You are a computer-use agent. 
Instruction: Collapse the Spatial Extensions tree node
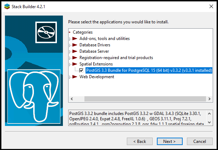[x=69, y=64]
